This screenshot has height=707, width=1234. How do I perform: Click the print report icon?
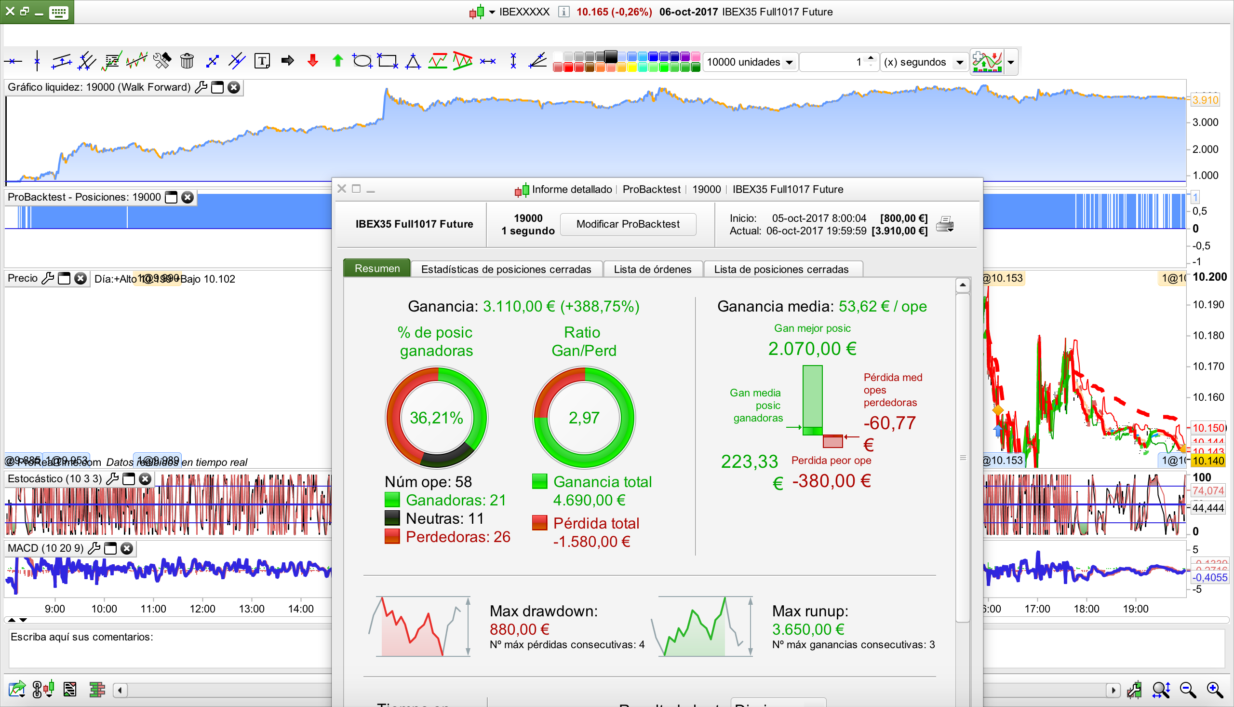[944, 224]
